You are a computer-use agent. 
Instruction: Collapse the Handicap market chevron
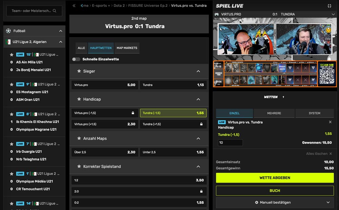click(x=198, y=99)
